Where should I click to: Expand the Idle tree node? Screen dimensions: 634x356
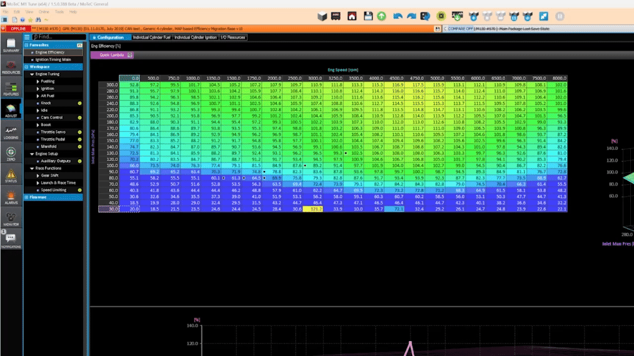tap(38, 111)
